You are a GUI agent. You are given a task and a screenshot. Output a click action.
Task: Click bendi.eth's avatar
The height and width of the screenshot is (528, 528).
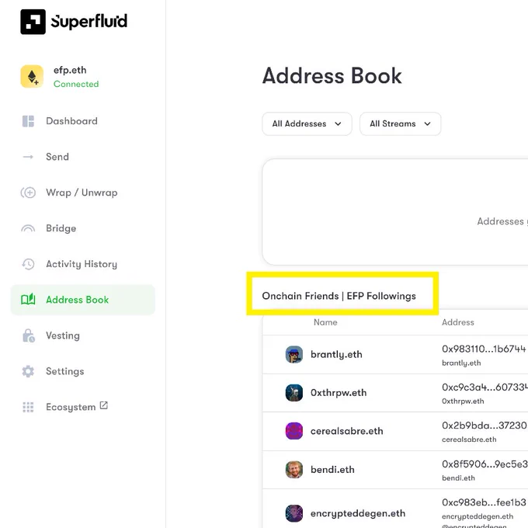[294, 470]
